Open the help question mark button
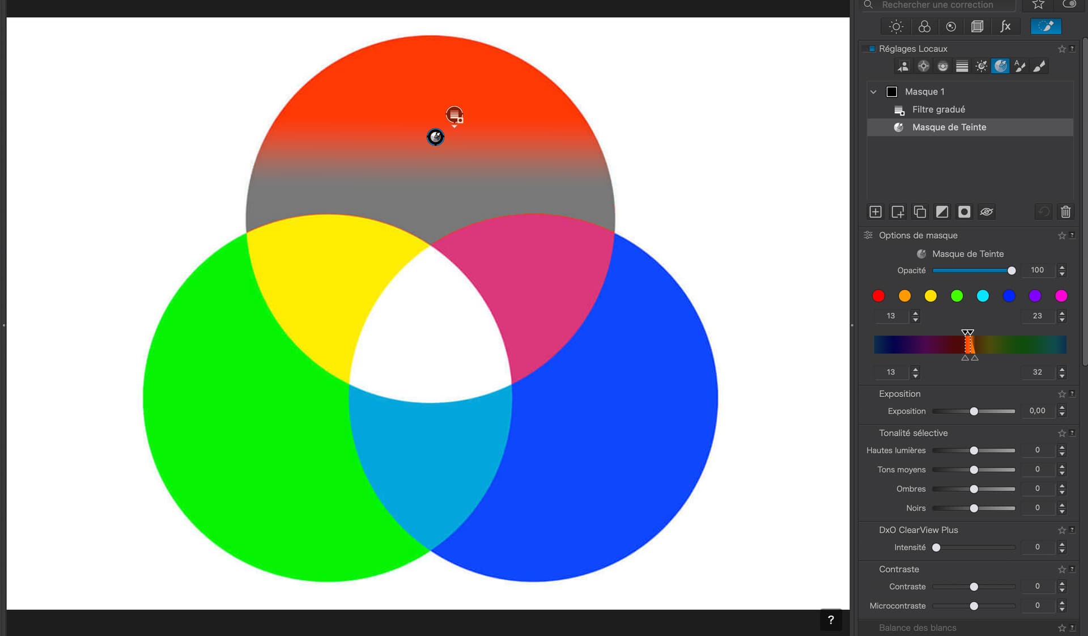1088x636 pixels. [831, 620]
